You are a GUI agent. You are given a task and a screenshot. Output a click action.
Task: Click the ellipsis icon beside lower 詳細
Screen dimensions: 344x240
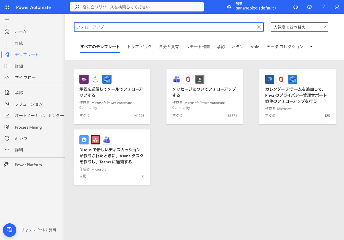click(x=7, y=150)
